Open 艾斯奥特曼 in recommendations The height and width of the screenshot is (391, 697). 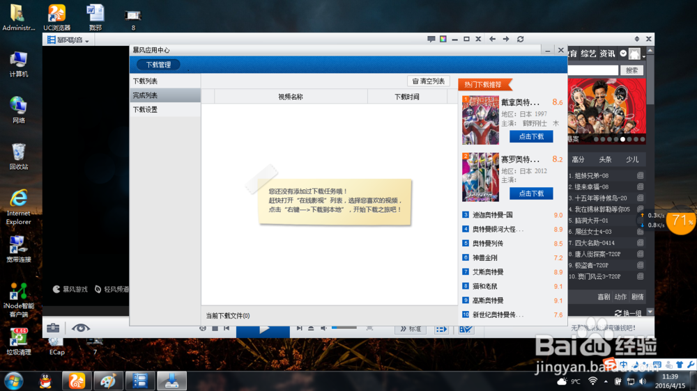click(x=488, y=271)
